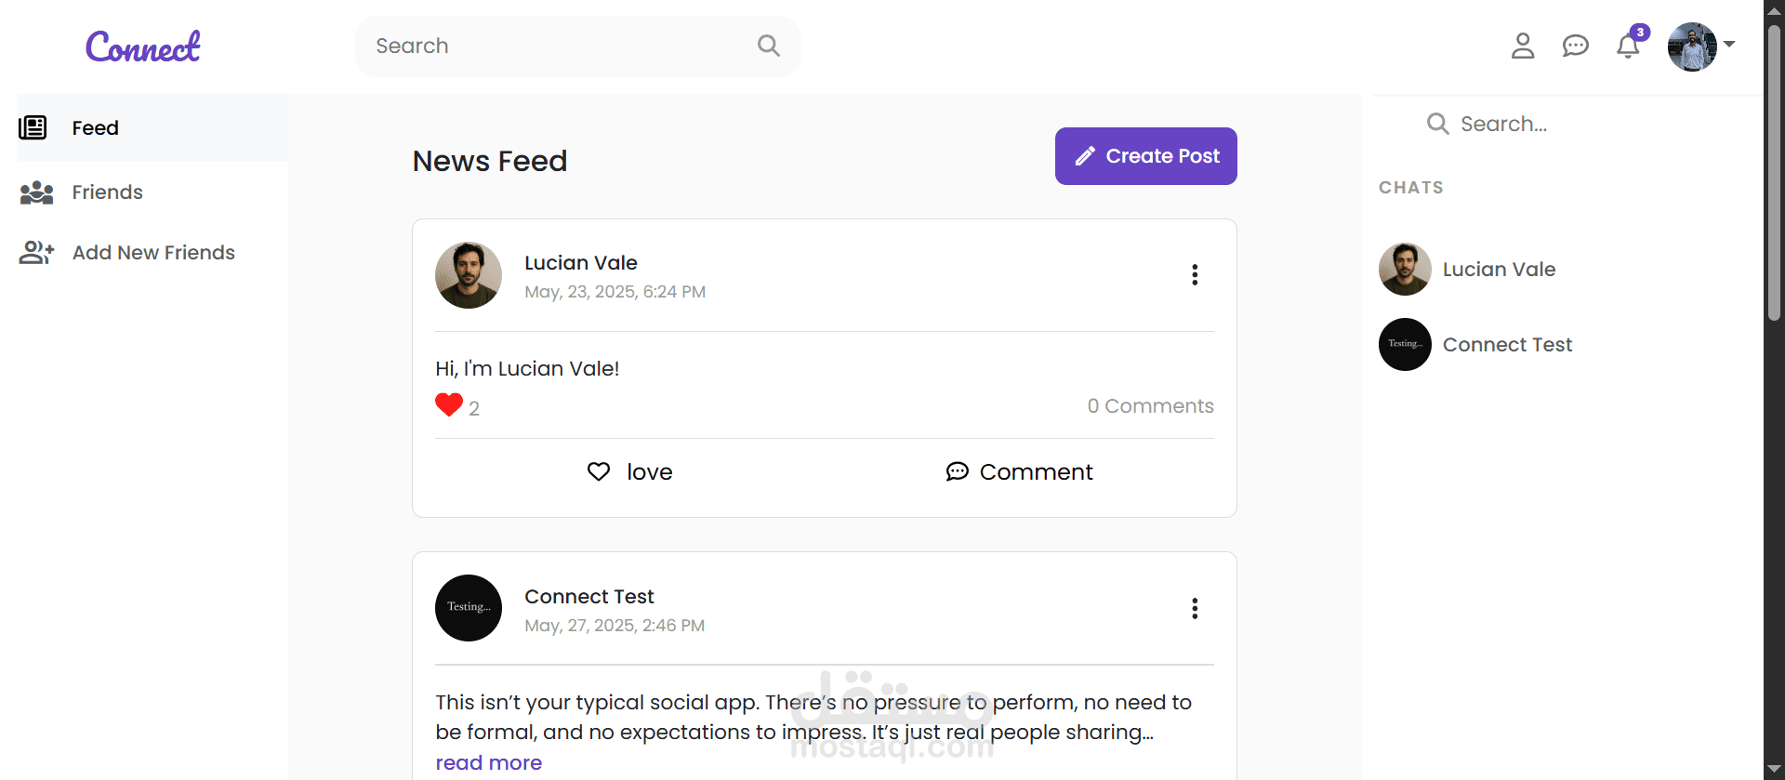Open messages chat bubble icon in header
This screenshot has width=1785, height=780.
click(1575, 46)
